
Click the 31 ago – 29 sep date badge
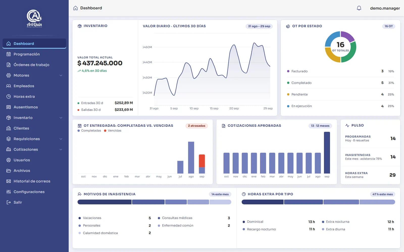tap(259, 26)
